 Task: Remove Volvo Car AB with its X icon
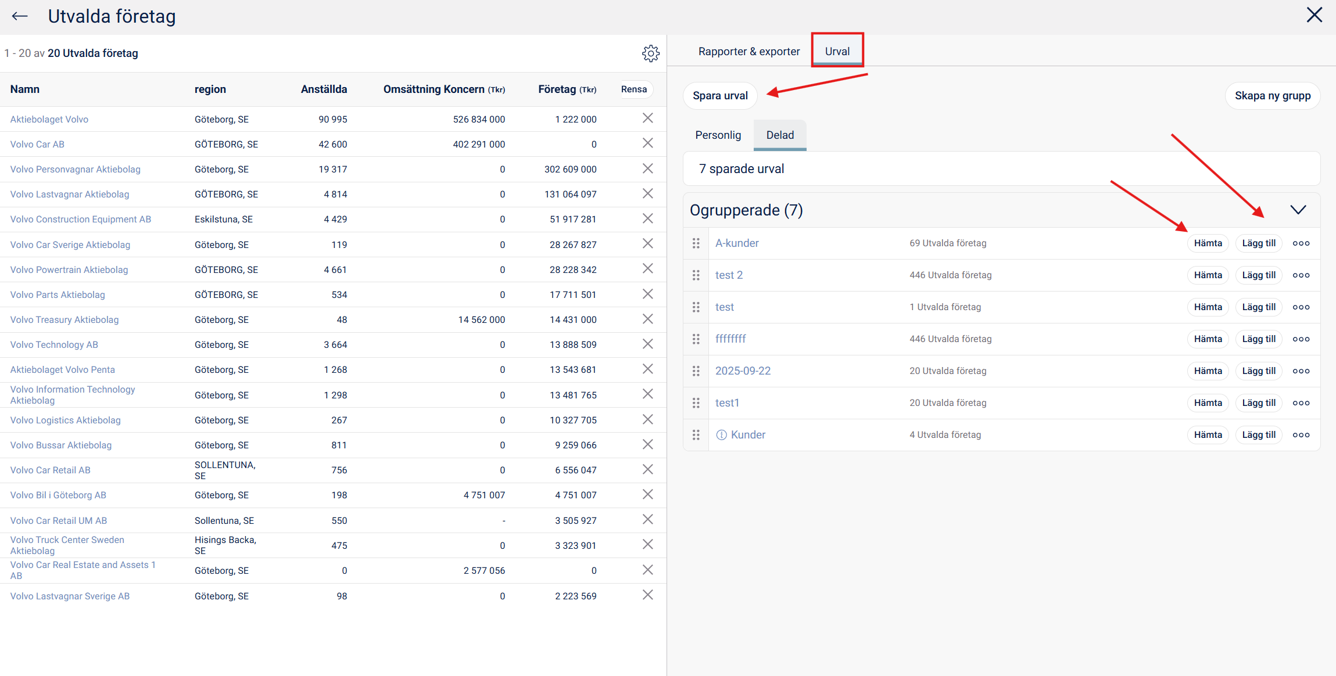[647, 143]
